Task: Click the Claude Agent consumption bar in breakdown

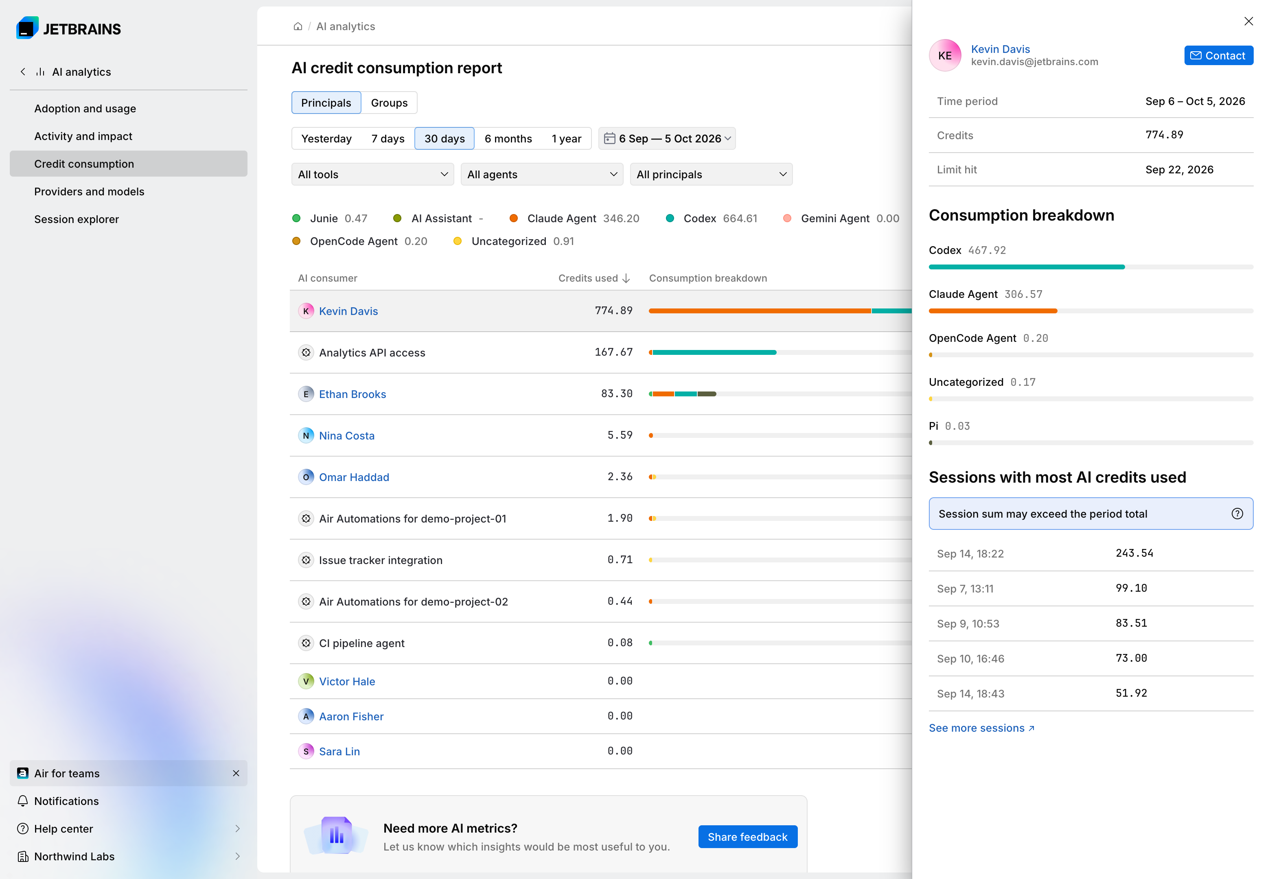Action: [x=1090, y=310]
